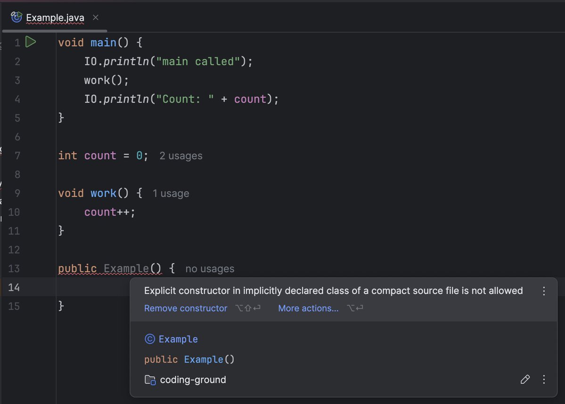Select the Example.java editor tab

coord(55,17)
